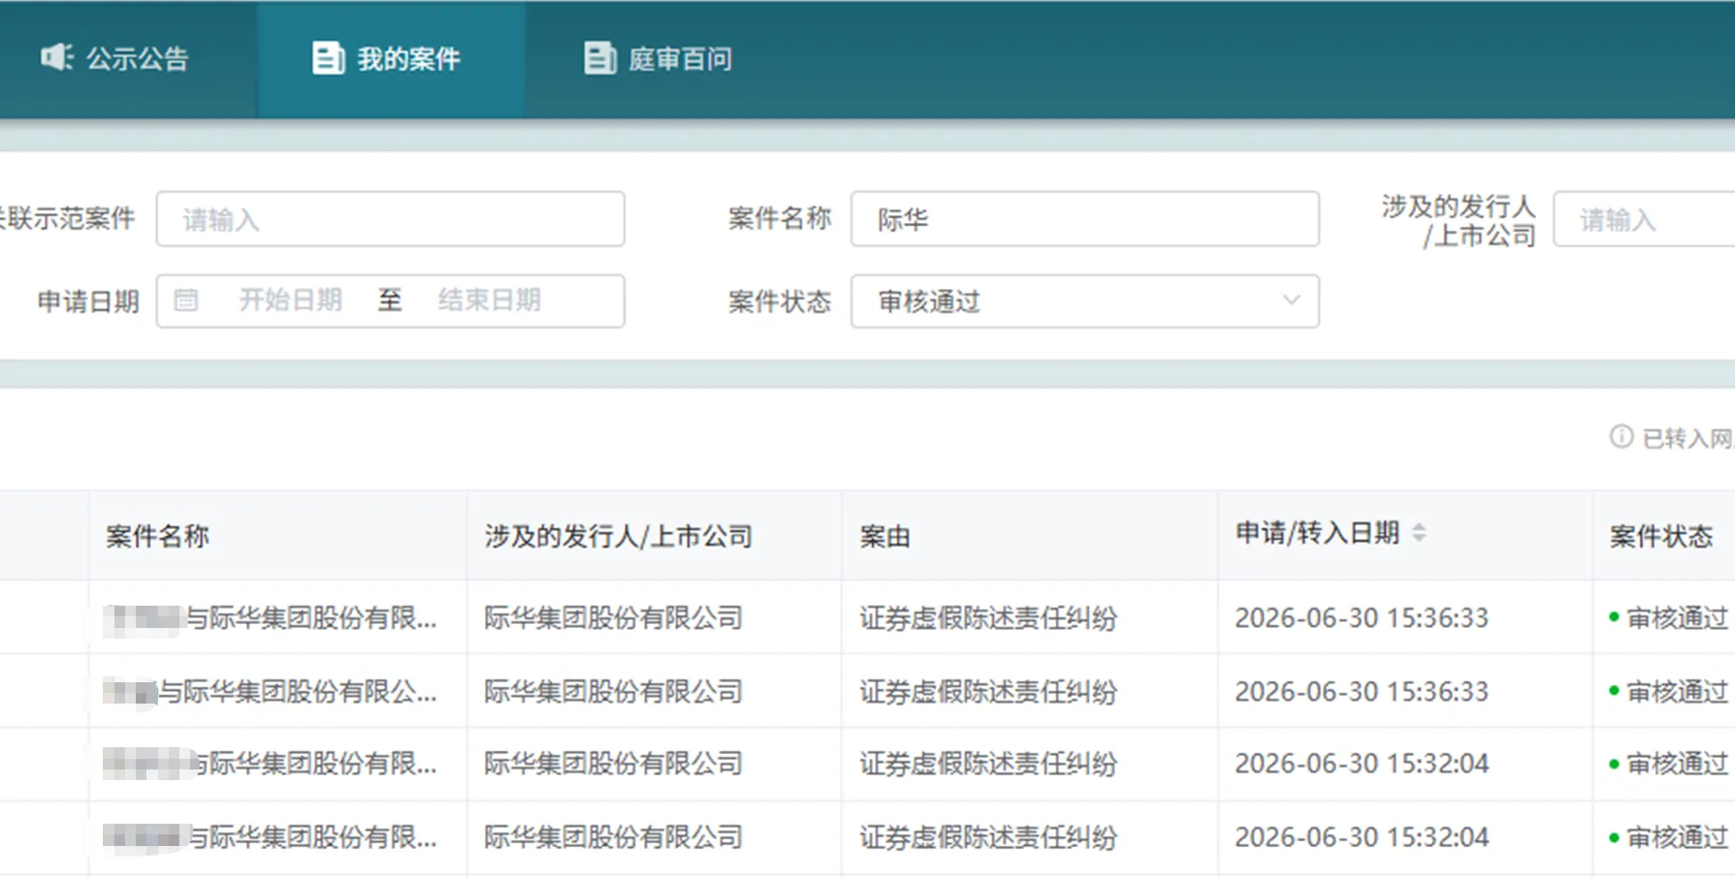Click the 案由 column header
The image size is (1735, 878).
pyautogui.click(x=884, y=536)
